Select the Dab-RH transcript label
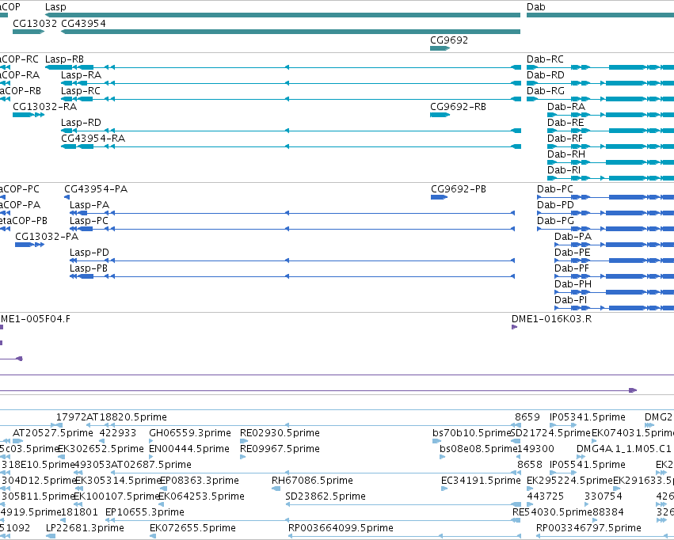Image resolution: width=674 pixels, height=540 pixels. pos(566,154)
